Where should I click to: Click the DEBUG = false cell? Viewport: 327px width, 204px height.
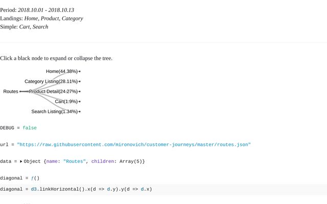(18, 127)
